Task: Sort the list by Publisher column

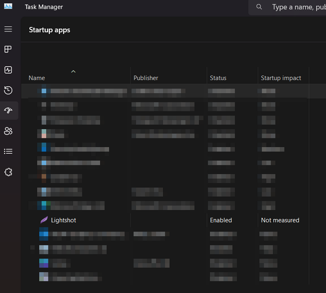Action: [x=146, y=78]
